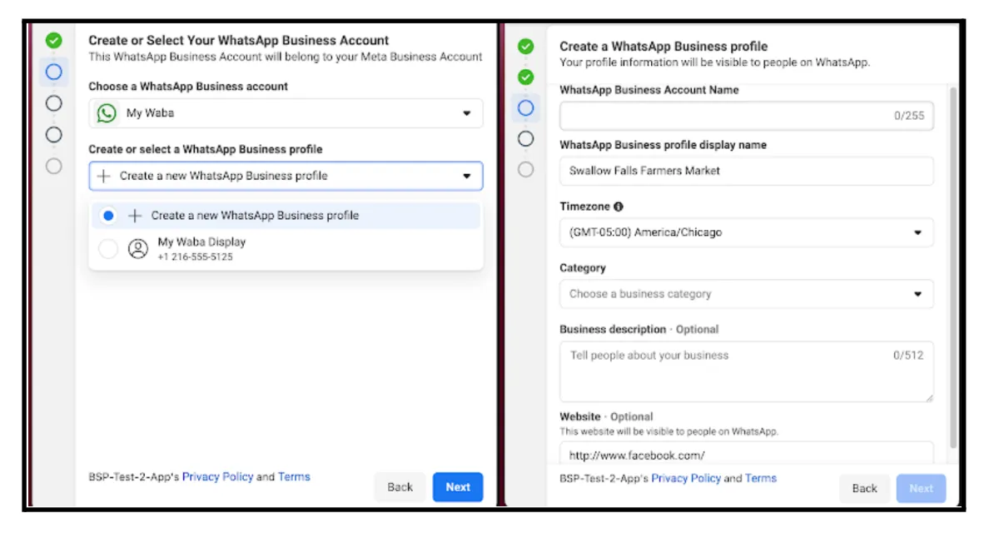Viewport: 994px width, 533px height.
Task: Open the Timezone America/Chicago dropdown
Action: [746, 232]
